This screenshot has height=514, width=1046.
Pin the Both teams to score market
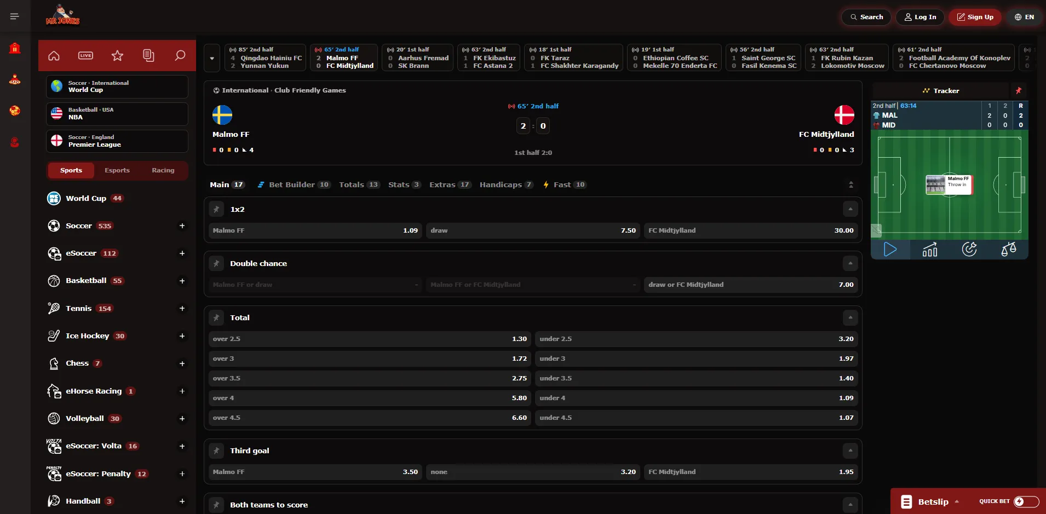click(216, 505)
